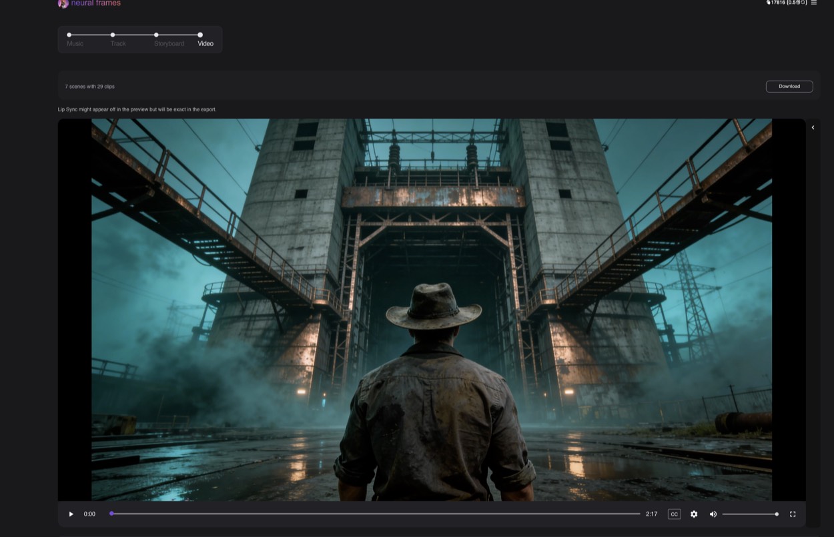Image resolution: width=834 pixels, height=537 pixels.
Task: Go to the Music step
Action: (75, 43)
